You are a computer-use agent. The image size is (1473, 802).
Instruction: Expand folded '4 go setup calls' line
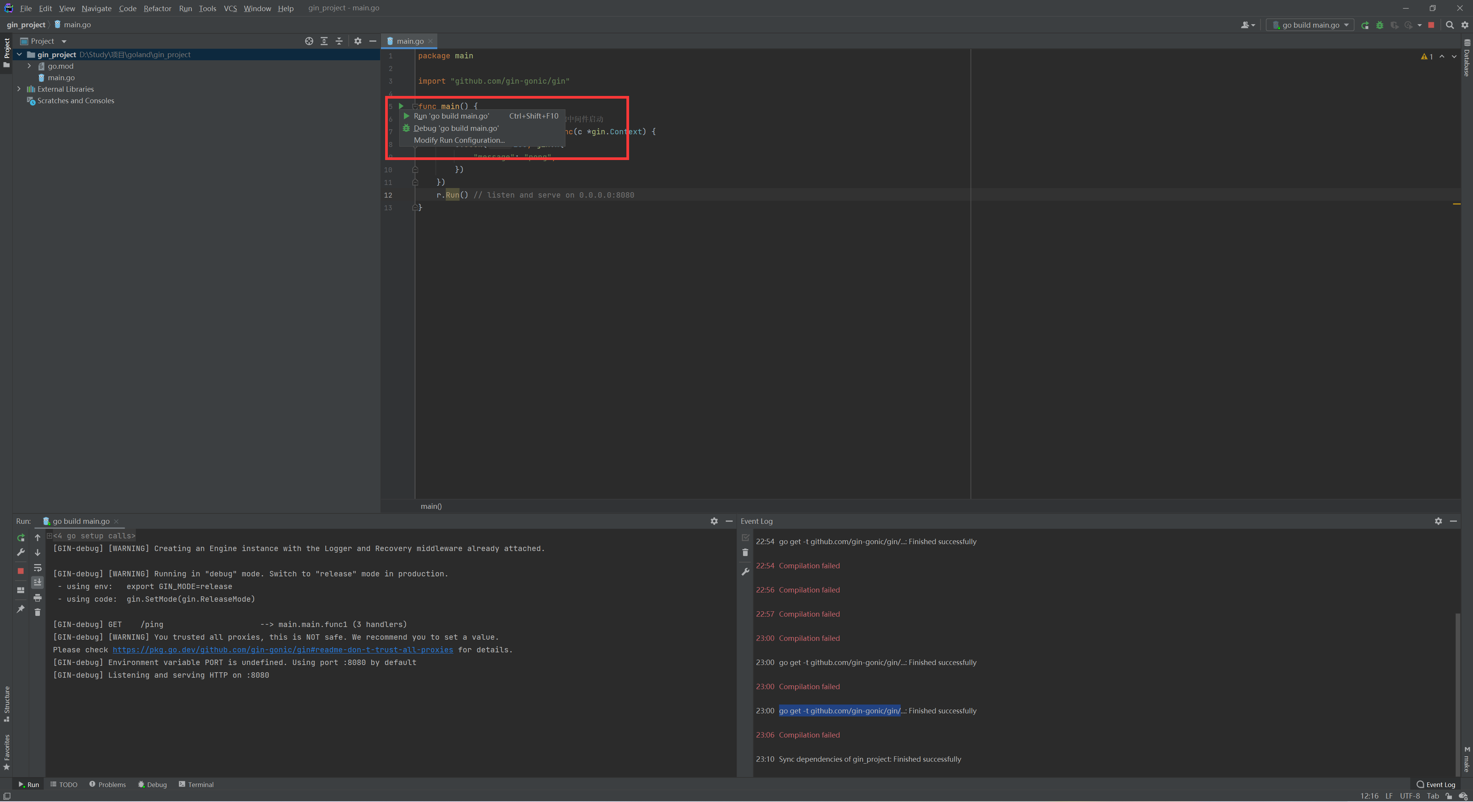[50, 536]
